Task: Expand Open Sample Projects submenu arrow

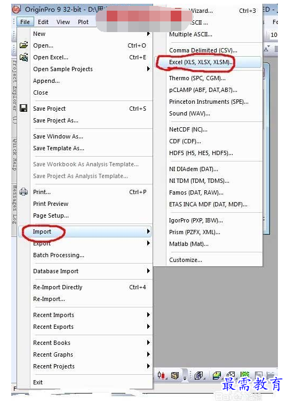Action: tap(148, 69)
